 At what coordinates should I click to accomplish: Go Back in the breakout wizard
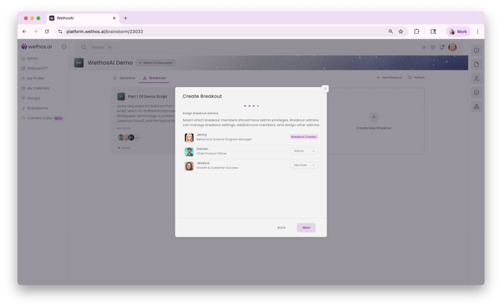point(281,227)
